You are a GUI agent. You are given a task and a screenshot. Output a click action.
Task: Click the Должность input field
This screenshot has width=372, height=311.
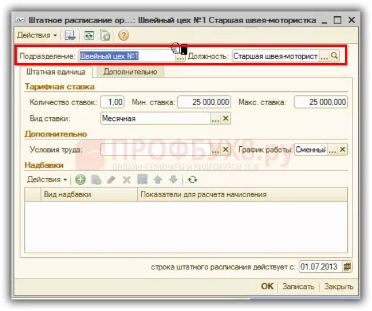276,56
